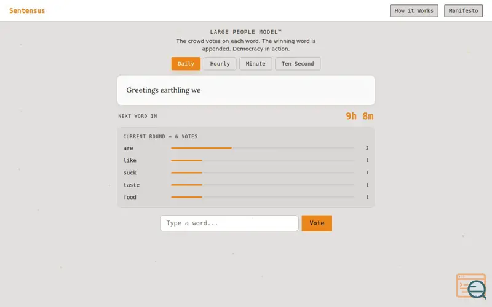
Task: Switch to the Minute tab
Action: (x=255, y=64)
